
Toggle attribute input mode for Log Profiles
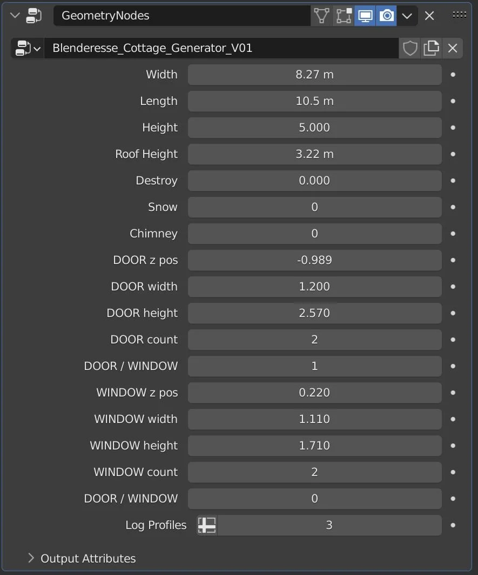pos(207,525)
